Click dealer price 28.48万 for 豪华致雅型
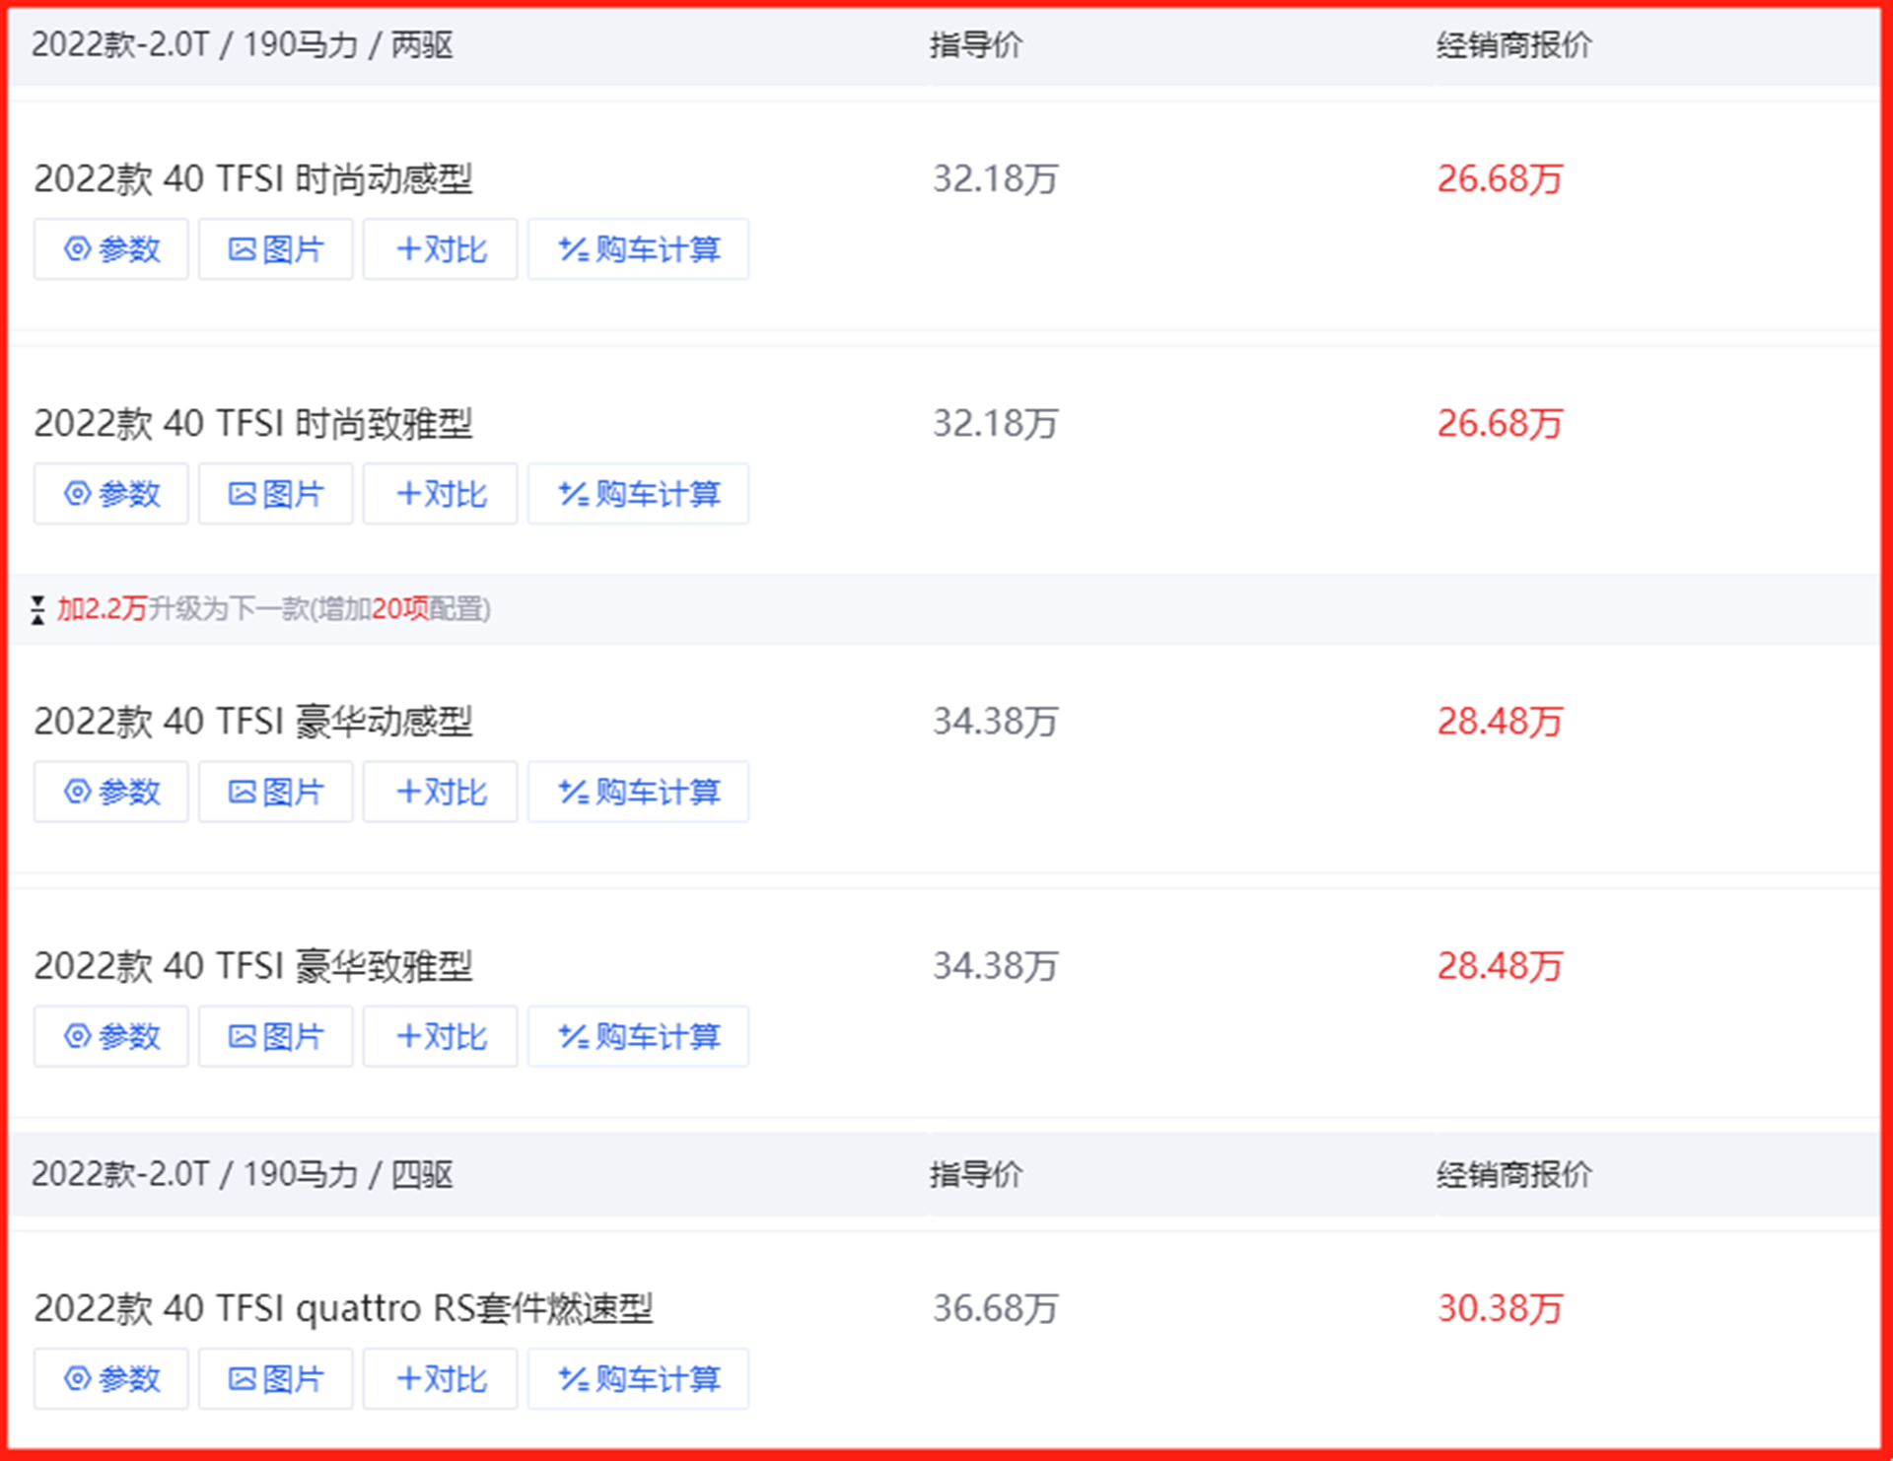This screenshot has height=1461, width=1893. click(1500, 966)
